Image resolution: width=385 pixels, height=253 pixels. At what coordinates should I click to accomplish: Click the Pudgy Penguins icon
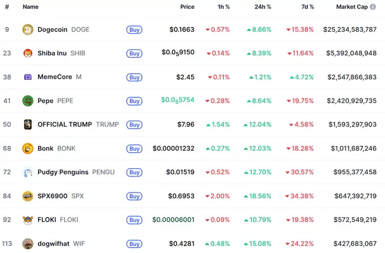pos(28,172)
